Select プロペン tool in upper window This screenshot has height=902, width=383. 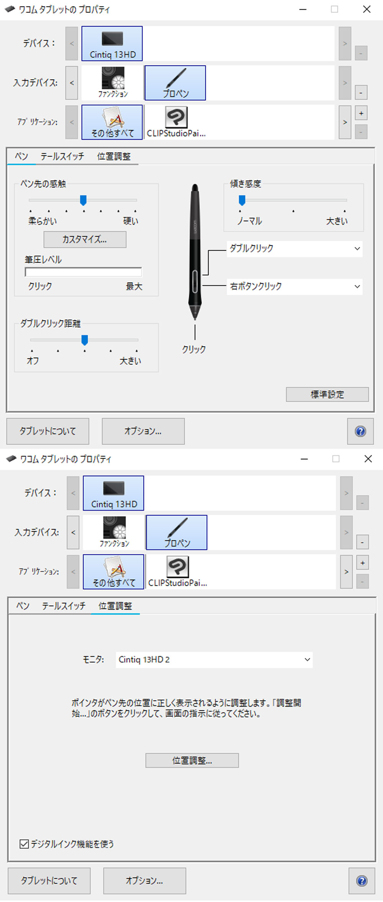[x=175, y=83]
